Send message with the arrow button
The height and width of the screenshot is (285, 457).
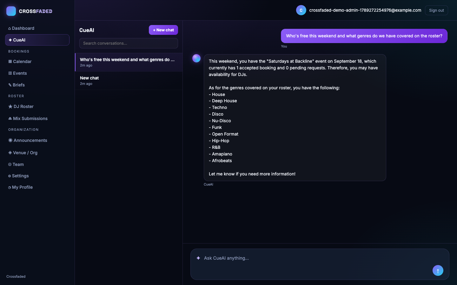coord(438,270)
